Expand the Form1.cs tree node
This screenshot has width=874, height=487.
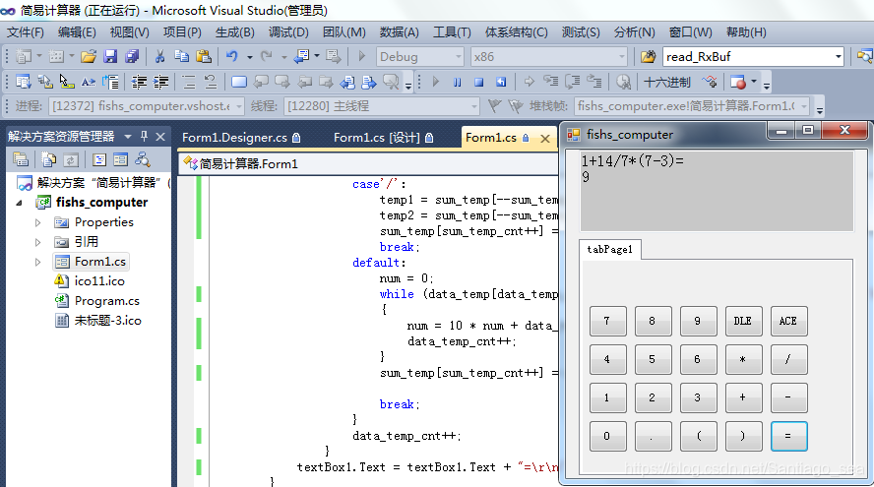38,262
